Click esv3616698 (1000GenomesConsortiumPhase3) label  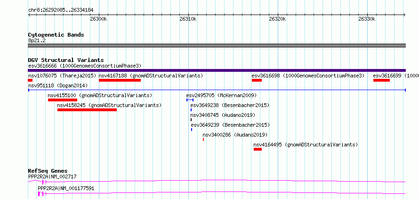click(x=308, y=76)
